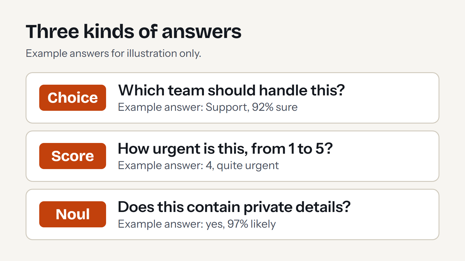
Task: Click the '4, quite urgent' example answer line
Action: (x=198, y=166)
